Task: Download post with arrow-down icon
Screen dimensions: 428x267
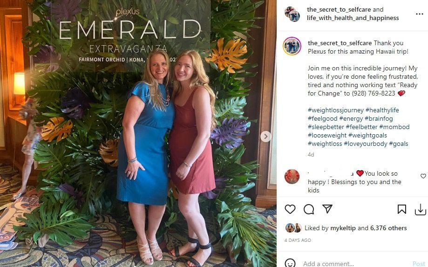Action: [x=421, y=209]
